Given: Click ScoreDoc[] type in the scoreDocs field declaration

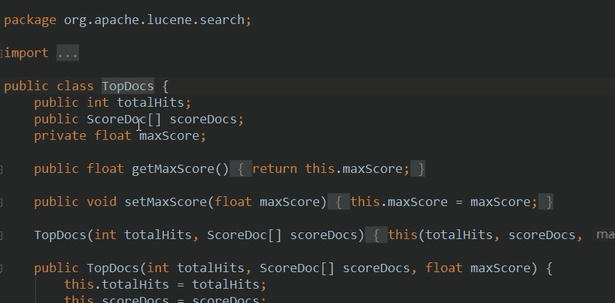Looking at the screenshot, I should tap(124, 119).
